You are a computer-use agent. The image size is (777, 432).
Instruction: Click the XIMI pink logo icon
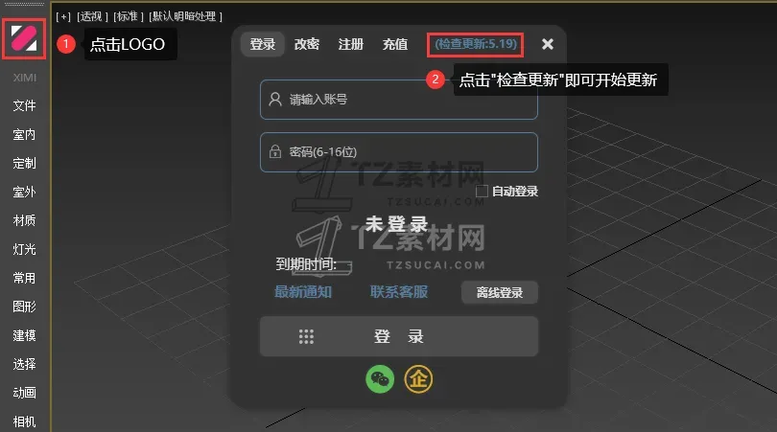click(24, 38)
